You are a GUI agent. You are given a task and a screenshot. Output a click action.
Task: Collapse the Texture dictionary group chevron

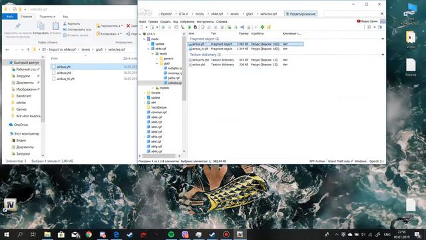click(x=383, y=55)
